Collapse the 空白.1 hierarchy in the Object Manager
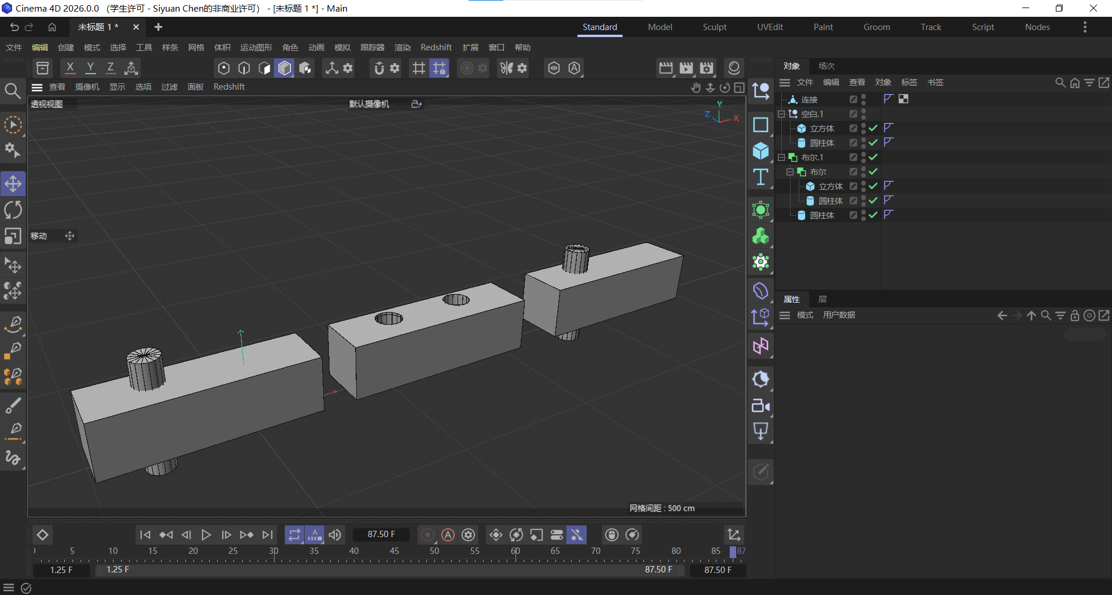Viewport: 1112px width, 595px height. pos(782,113)
